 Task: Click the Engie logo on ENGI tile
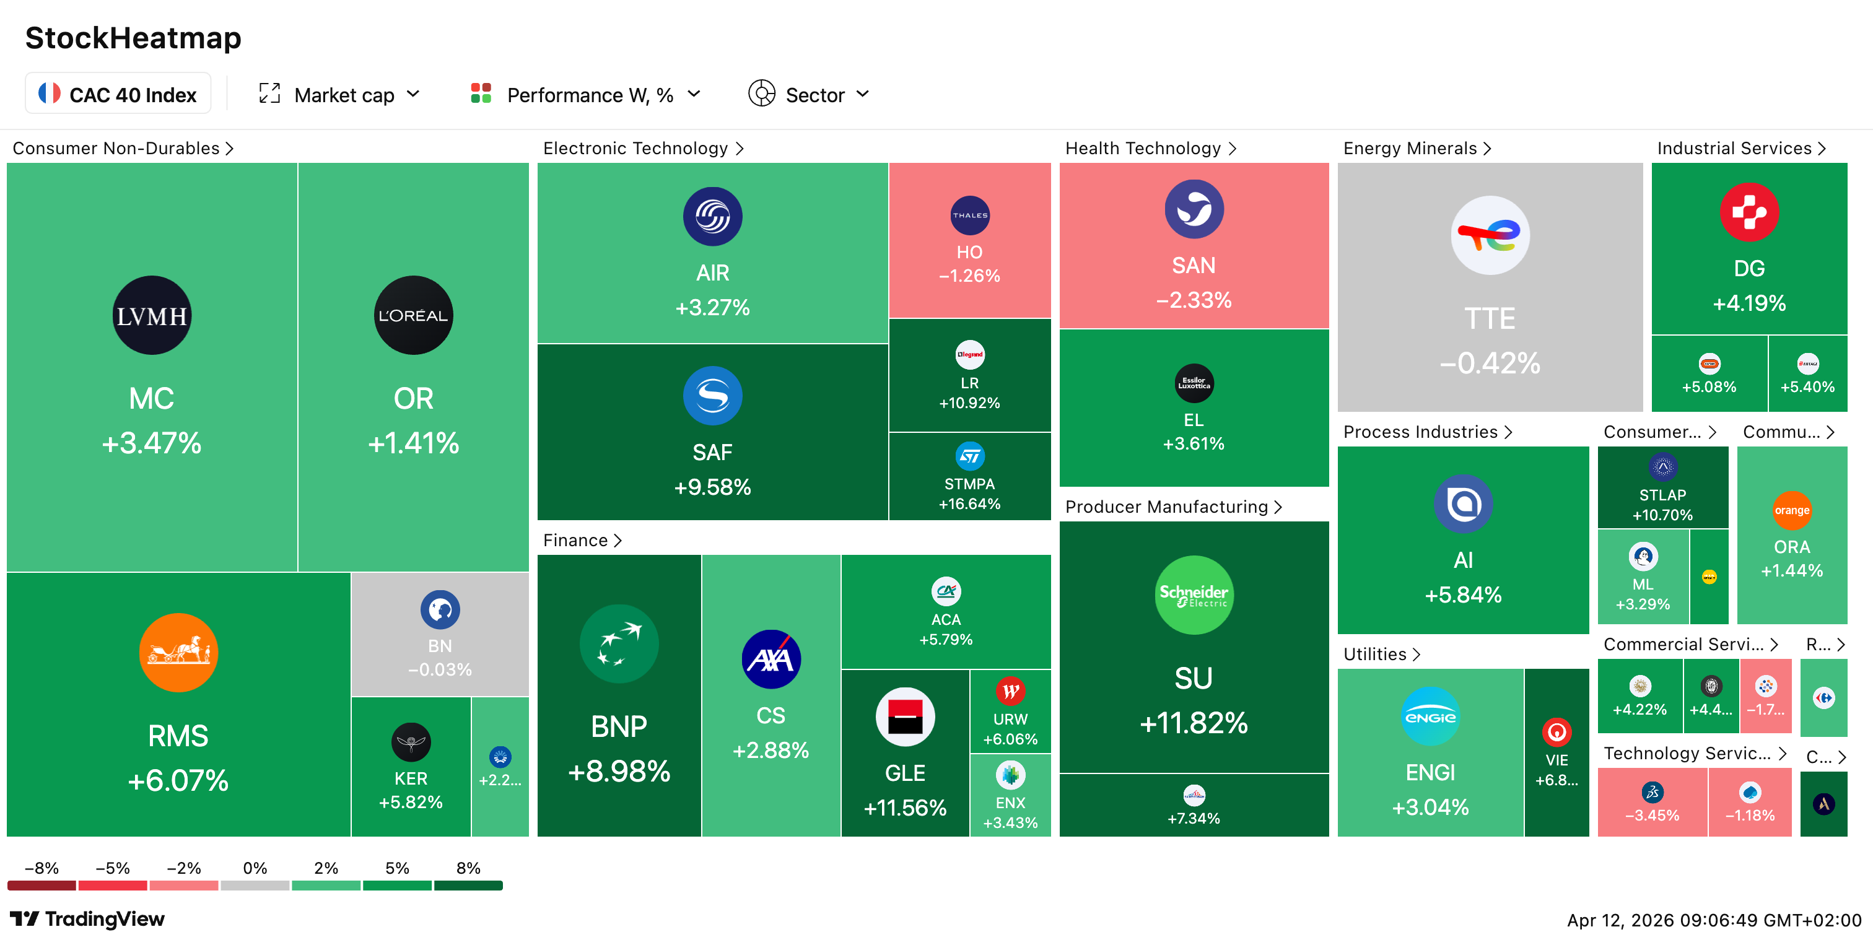[x=1430, y=716]
